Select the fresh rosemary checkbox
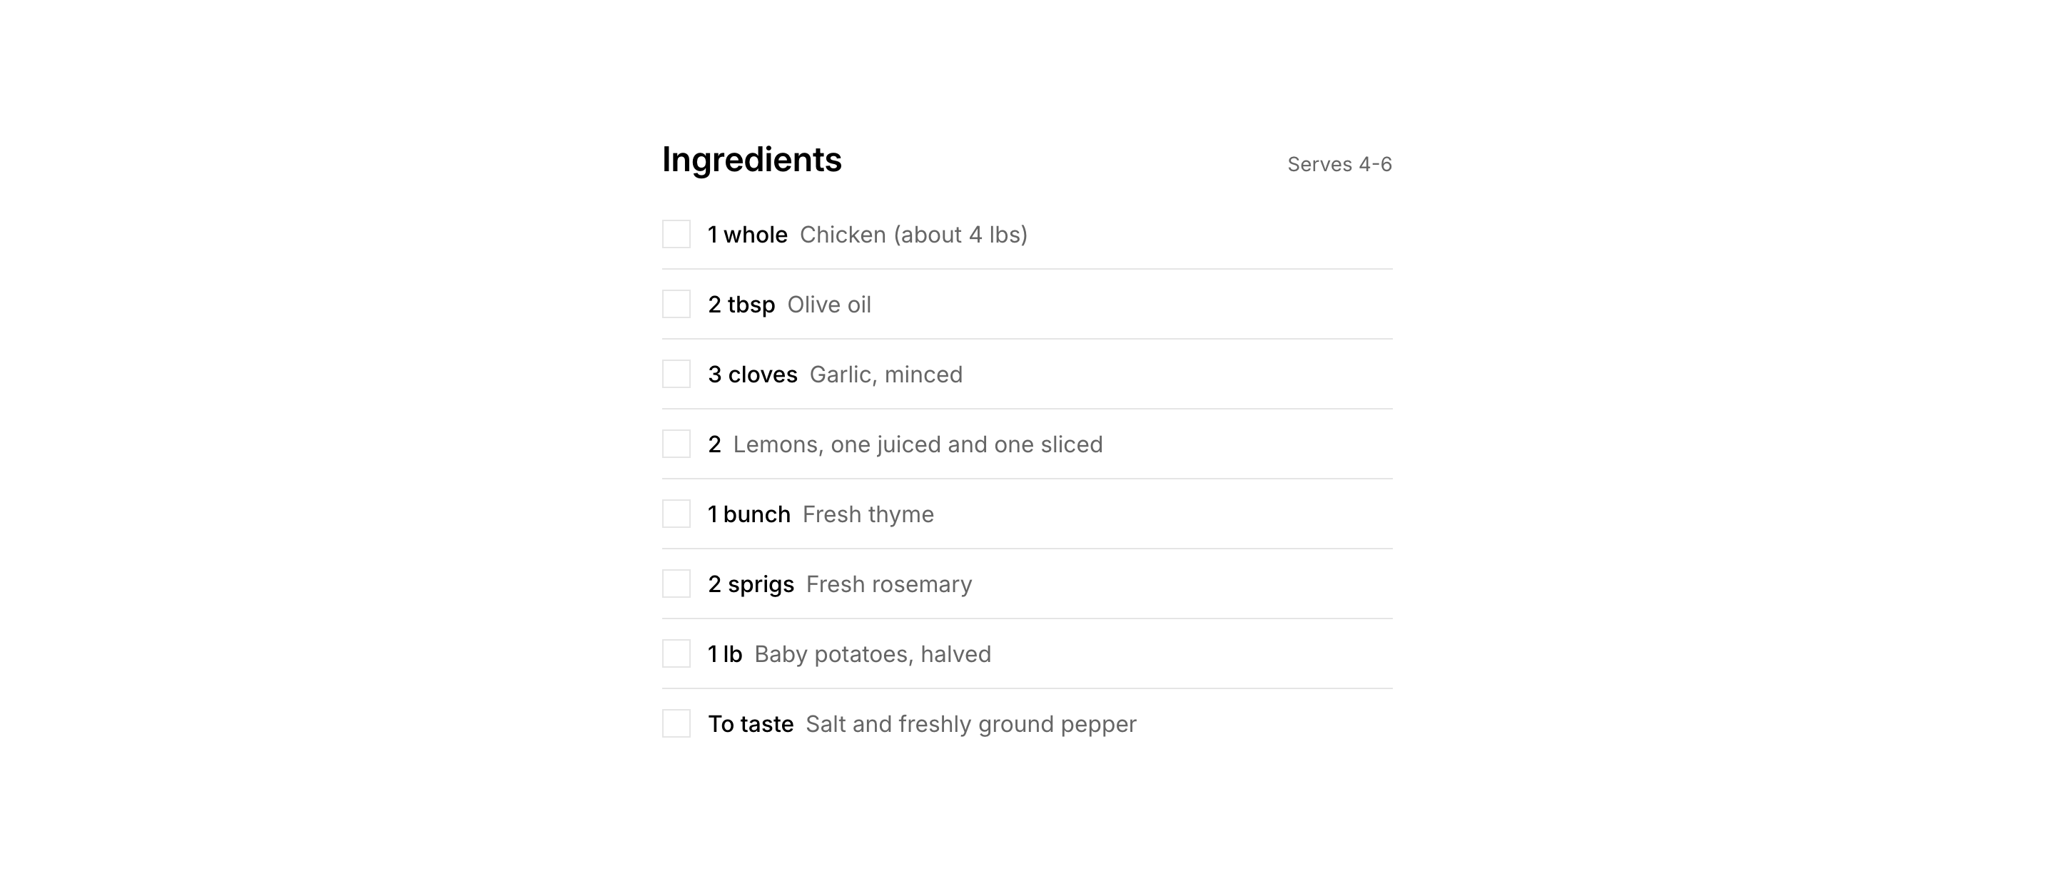 [676, 584]
